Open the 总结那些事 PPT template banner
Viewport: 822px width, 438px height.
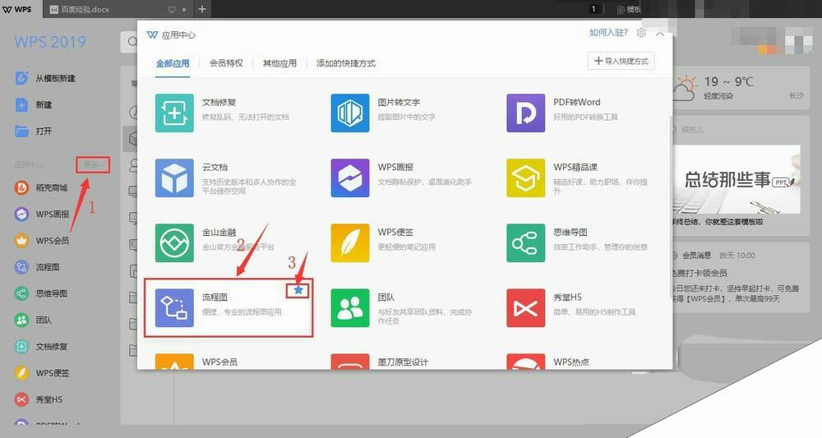point(736,180)
